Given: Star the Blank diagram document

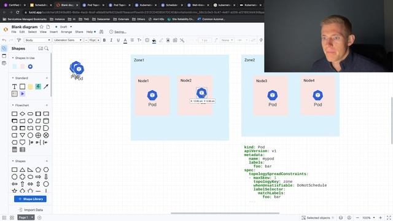Looking at the screenshot, I should pos(42,26).
